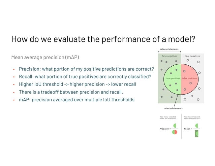Click the red 'false positives' half circle
The width and height of the screenshot is (215, 166).
click(190, 79)
